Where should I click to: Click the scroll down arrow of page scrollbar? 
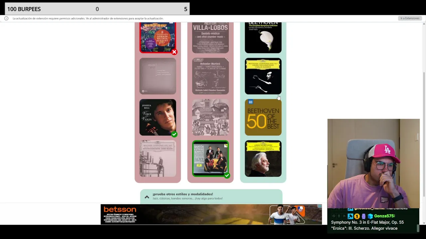[424, 223]
